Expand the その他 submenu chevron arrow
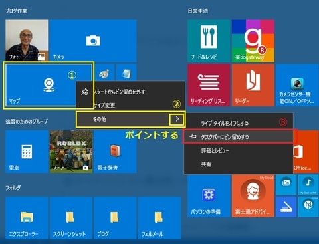Image resolution: width=319 pixels, height=244 pixels. coord(177,119)
